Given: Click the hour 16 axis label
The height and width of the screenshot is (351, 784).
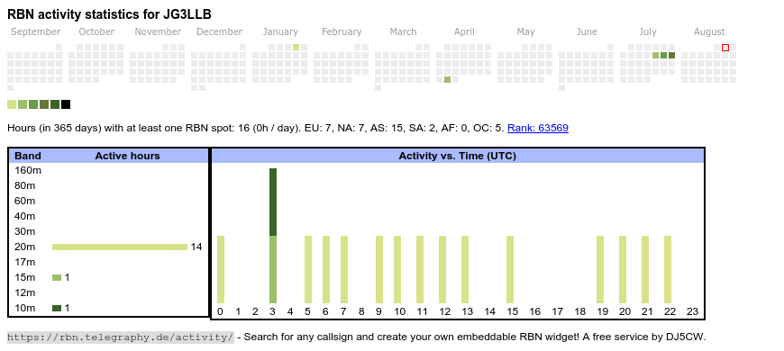Looking at the screenshot, I should pos(535,312).
